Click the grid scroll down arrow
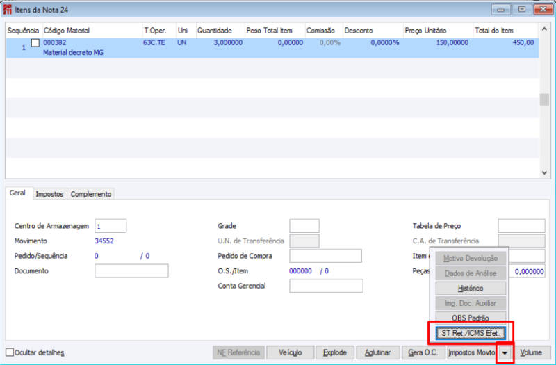Viewport: 556px width, 365px height. (x=544, y=172)
